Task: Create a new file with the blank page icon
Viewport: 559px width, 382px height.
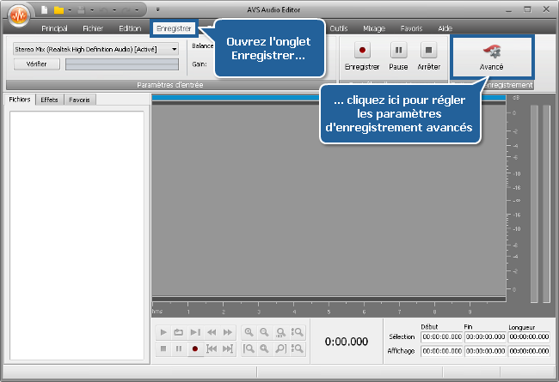Action: pyautogui.click(x=44, y=10)
